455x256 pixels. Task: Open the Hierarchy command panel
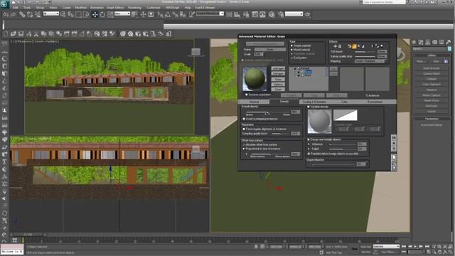428,42
